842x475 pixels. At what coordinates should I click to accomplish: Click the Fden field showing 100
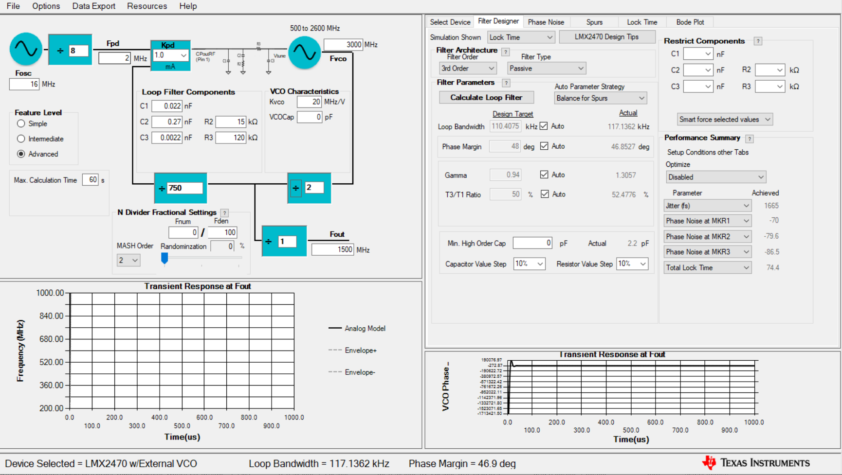(x=222, y=232)
